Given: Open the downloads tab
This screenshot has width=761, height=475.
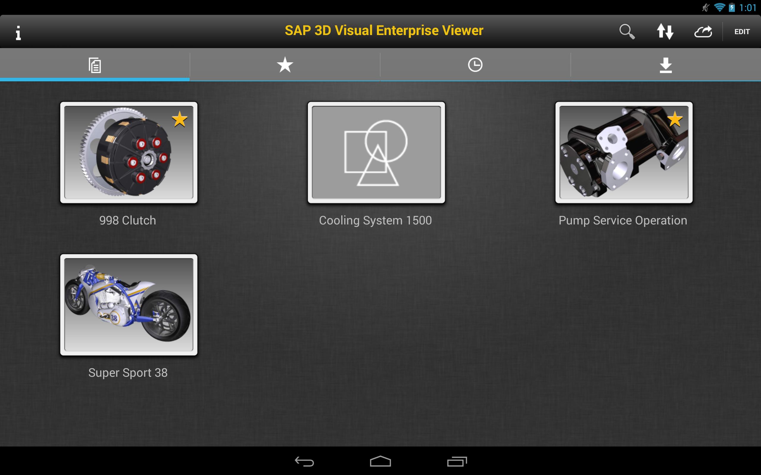Looking at the screenshot, I should (x=665, y=65).
